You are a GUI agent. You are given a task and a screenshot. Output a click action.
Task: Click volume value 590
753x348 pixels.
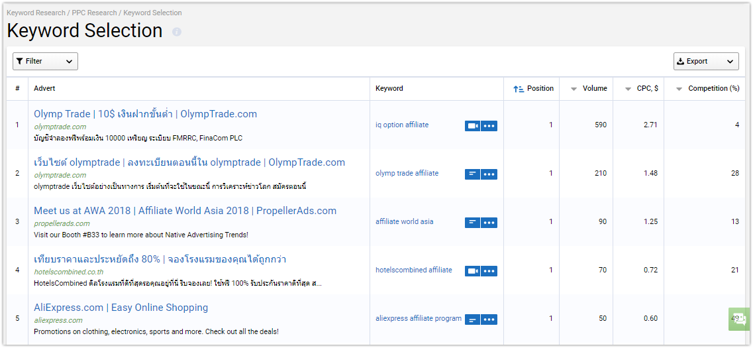601,125
